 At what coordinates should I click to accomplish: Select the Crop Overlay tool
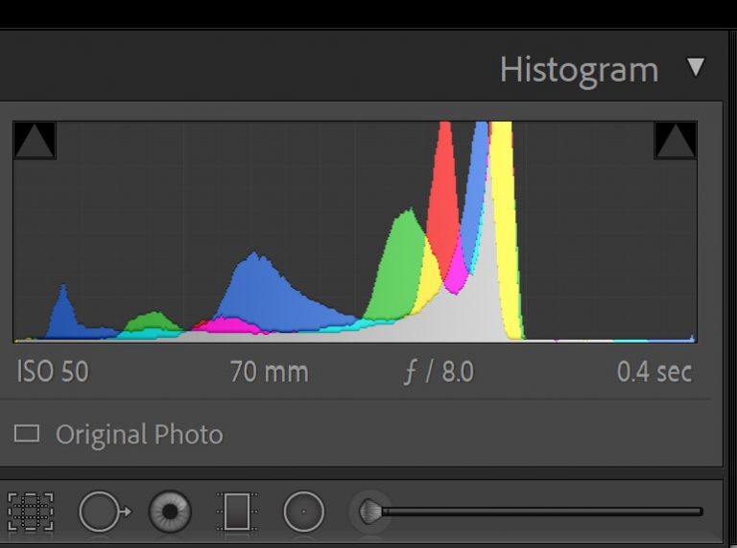tap(31, 512)
